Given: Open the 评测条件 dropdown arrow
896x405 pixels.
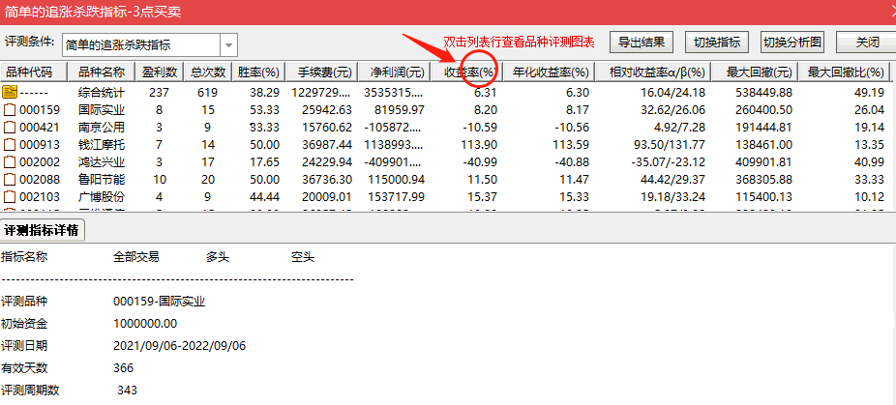Looking at the screenshot, I should pos(229,44).
